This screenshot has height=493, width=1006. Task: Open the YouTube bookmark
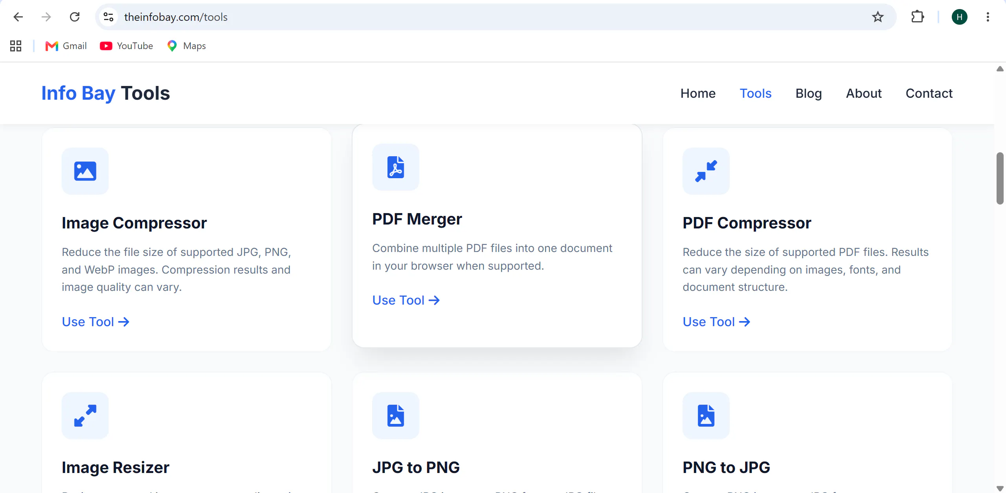point(127,46)
